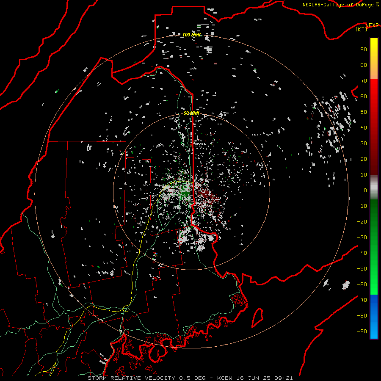Click the 20 value on the velocity scale

point(364,159)
